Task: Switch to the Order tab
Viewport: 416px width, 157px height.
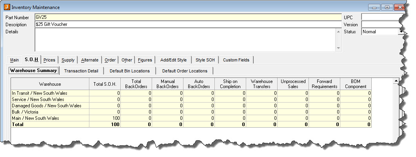Action: click(x=110, y=60)
